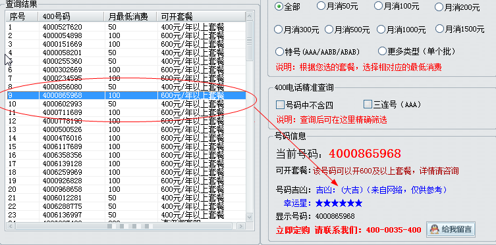The image size is (496, 245).
Task: Click the vertical scrollbar thumb in results
Action: pos(249,41)
